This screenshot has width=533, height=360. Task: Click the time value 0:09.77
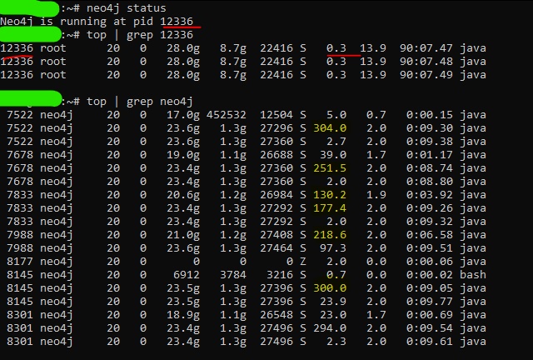point(430,302)
